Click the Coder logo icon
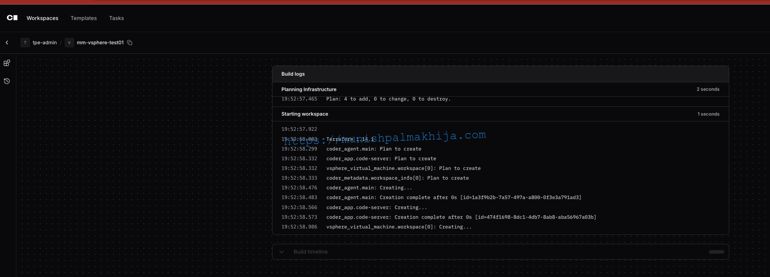This screenshot has height=277, width=770. 12,18
